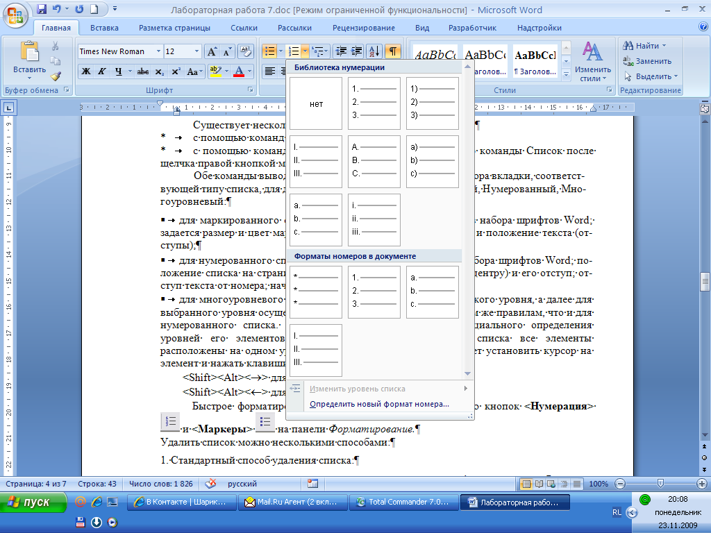
Task: Apply strikethrough (abc) formatting
Action: pos(143,71)
